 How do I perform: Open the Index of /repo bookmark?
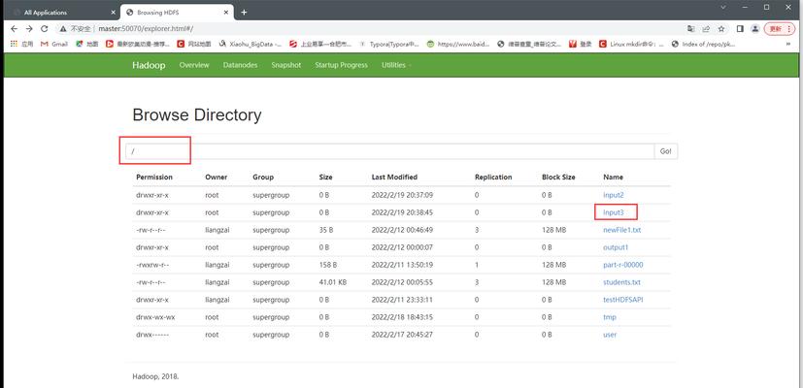(x=703, y=44)
